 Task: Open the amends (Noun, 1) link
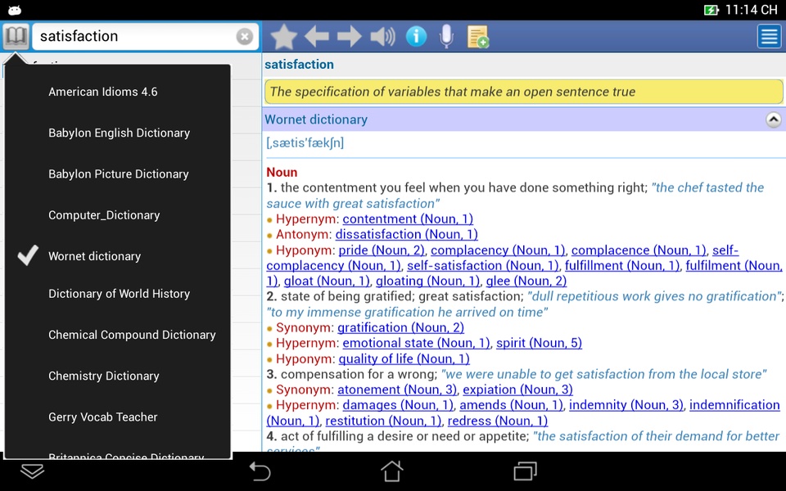(x=511, y=405)
